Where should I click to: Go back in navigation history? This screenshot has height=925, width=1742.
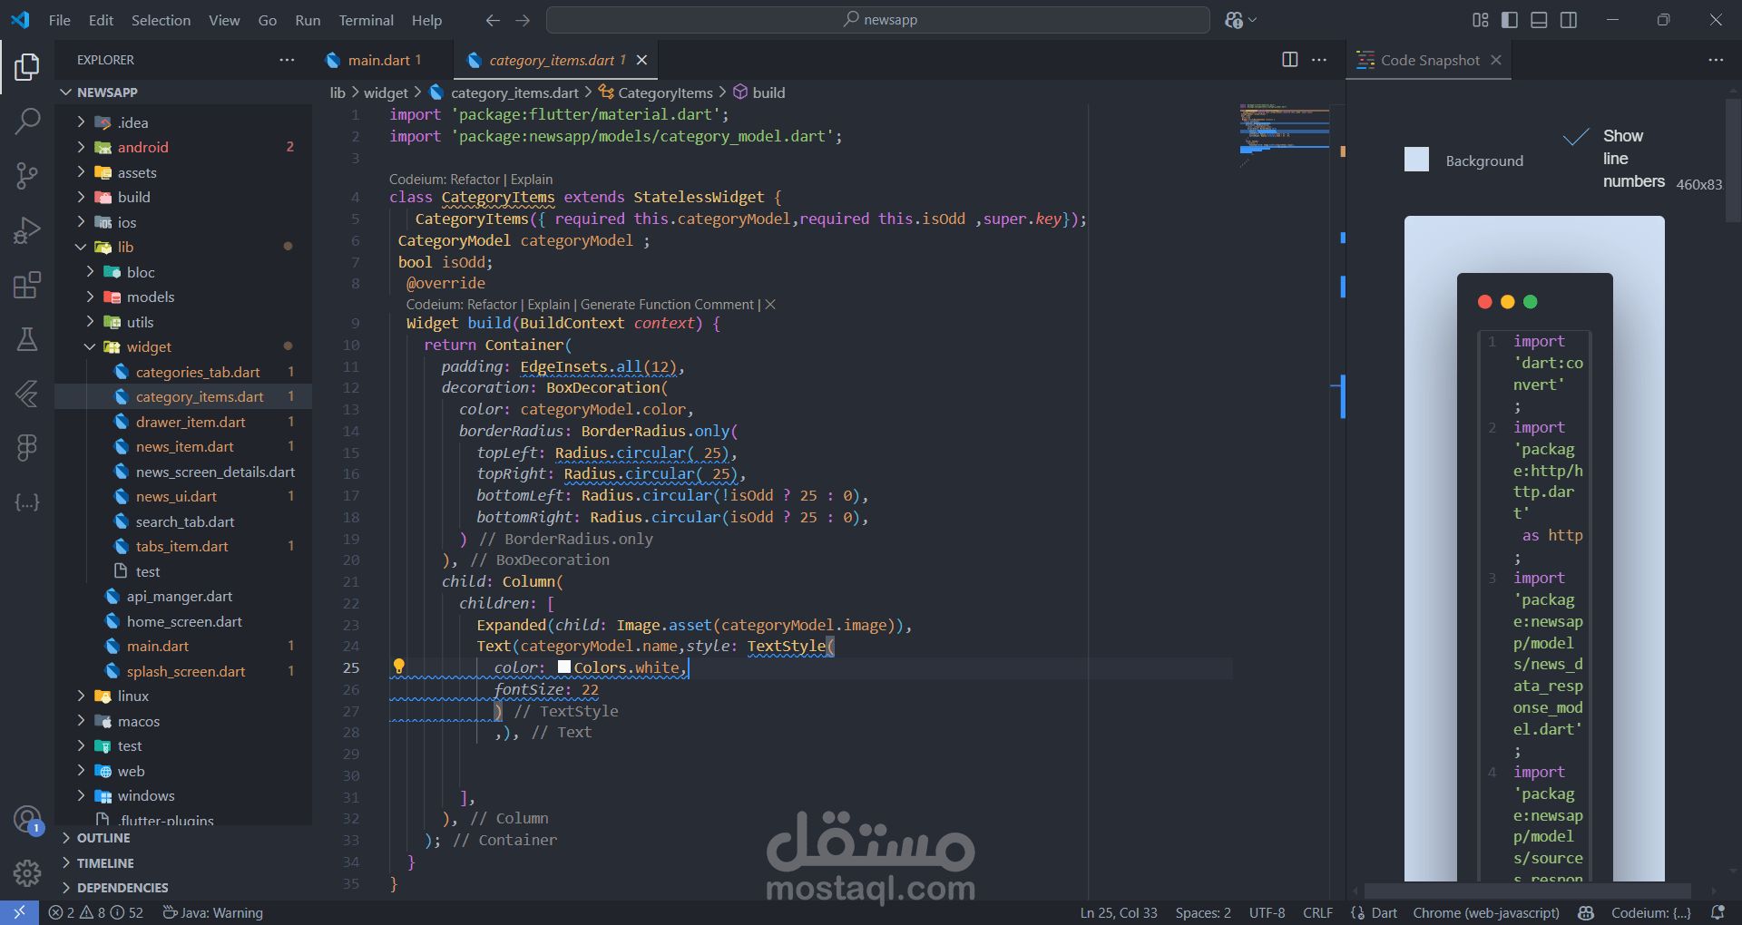click(493, 20)
